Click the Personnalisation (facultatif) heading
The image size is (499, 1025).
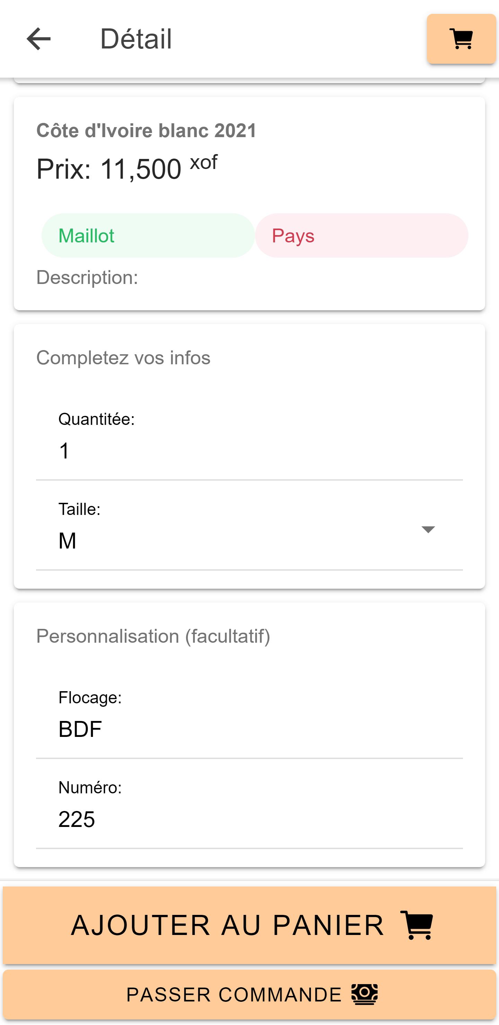pos(153,636)
